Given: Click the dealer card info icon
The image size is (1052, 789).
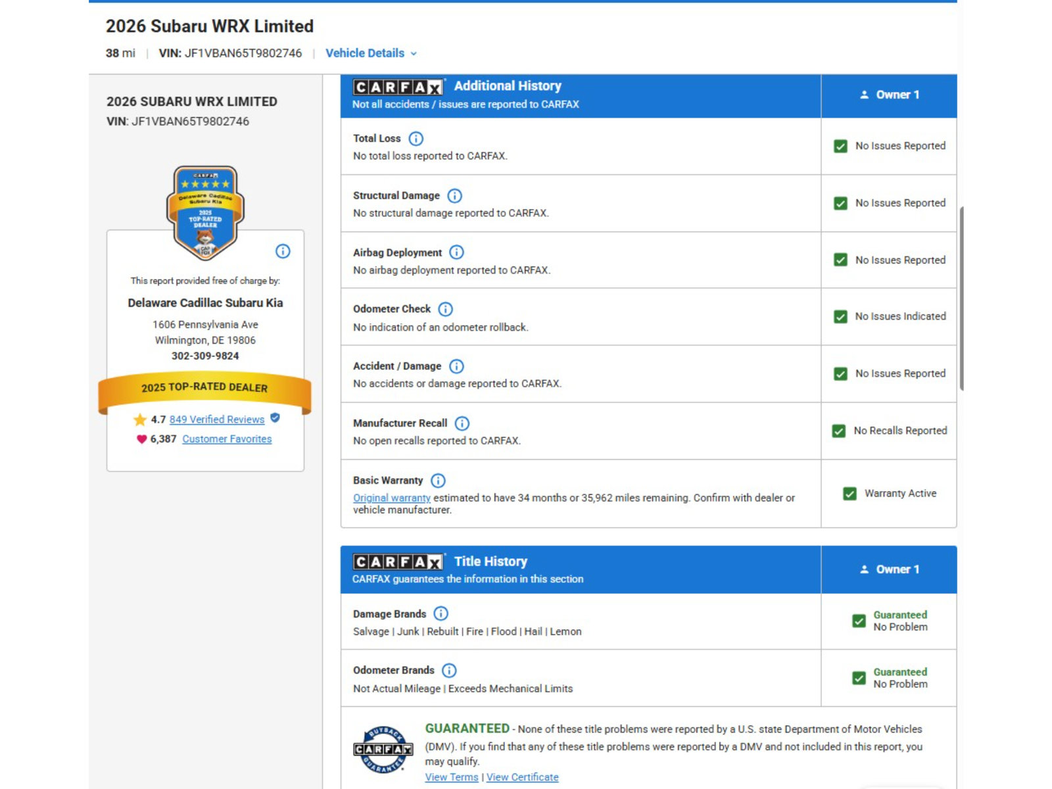Looking at the screenshot, I should (283, 251).
